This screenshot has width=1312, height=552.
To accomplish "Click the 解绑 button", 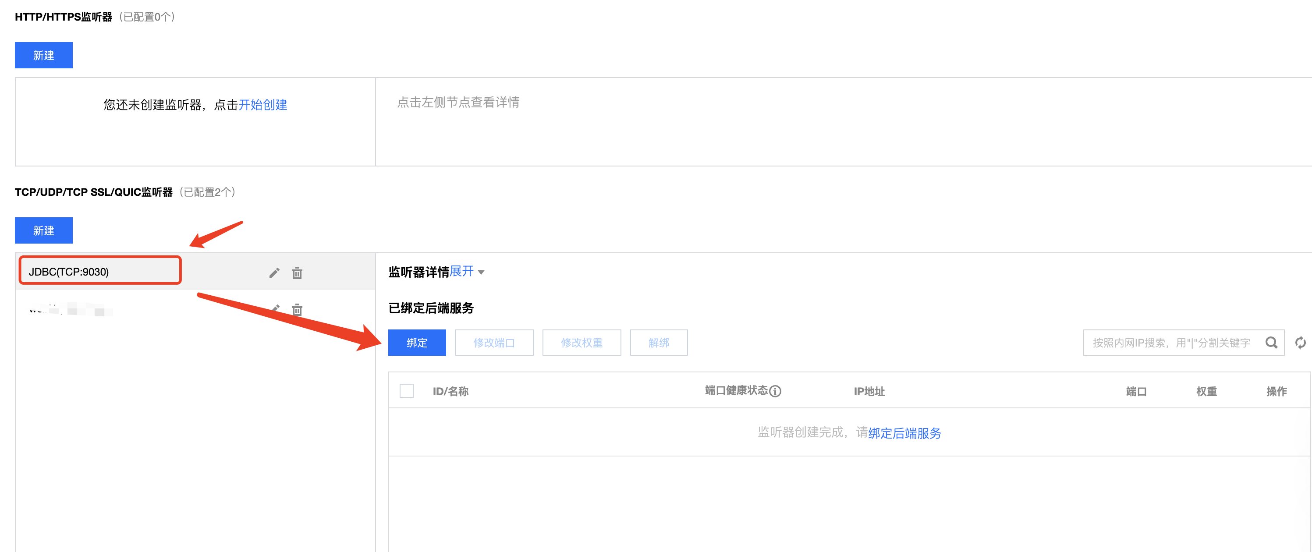I will [658, 343].
